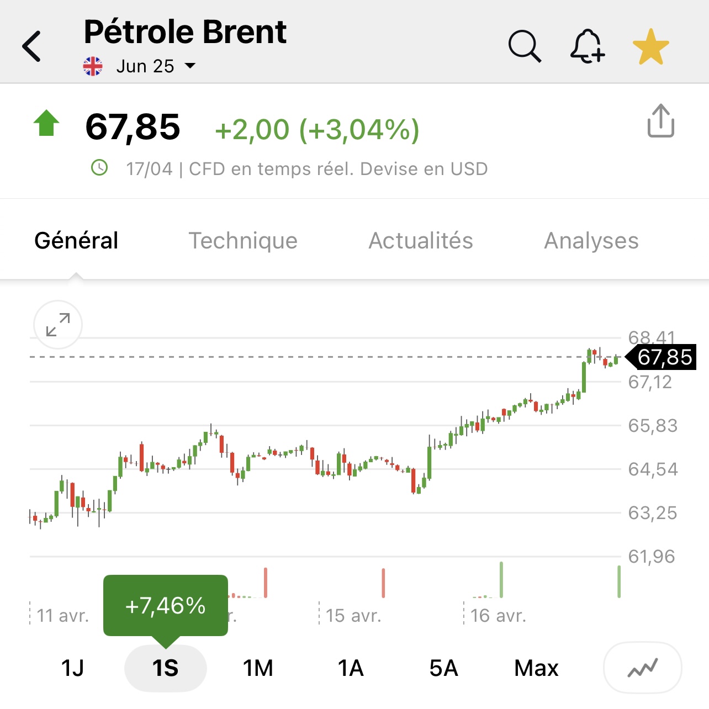Image resolution: width=709 pixels, height=709 pixels.
Task: Switch chart type line icon
Action: (643, 668)
